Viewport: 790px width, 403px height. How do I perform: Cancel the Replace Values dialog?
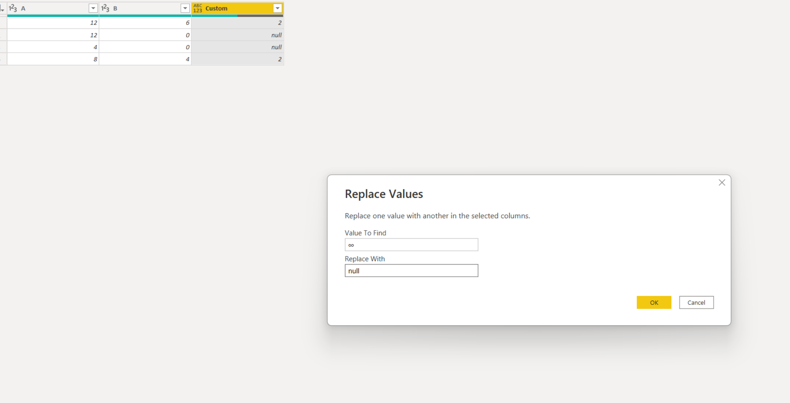(x=696, y=303)
